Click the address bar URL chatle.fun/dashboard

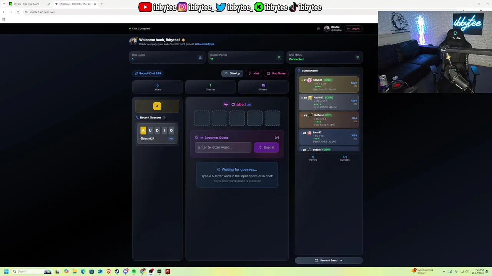[x=43, y=12]
